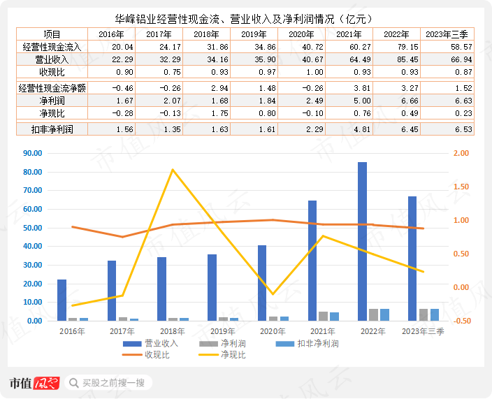The height and width of the screenshot is (399, 492).
Task: Select the 2023年三季 营业收入 bar
Action: (x=412, y=259)
